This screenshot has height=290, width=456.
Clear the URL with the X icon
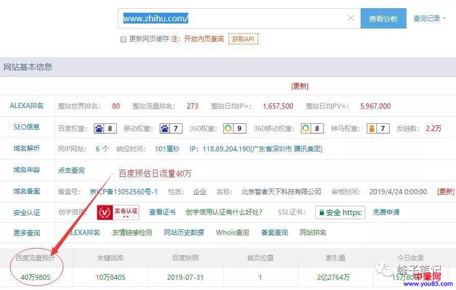click(x=351, y=18)
